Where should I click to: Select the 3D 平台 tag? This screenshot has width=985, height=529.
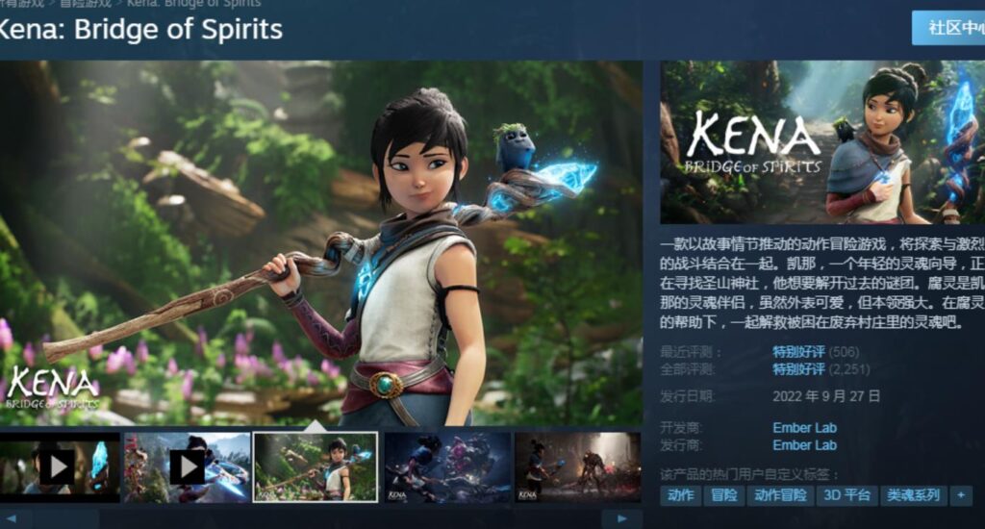(x=846, y=495)
